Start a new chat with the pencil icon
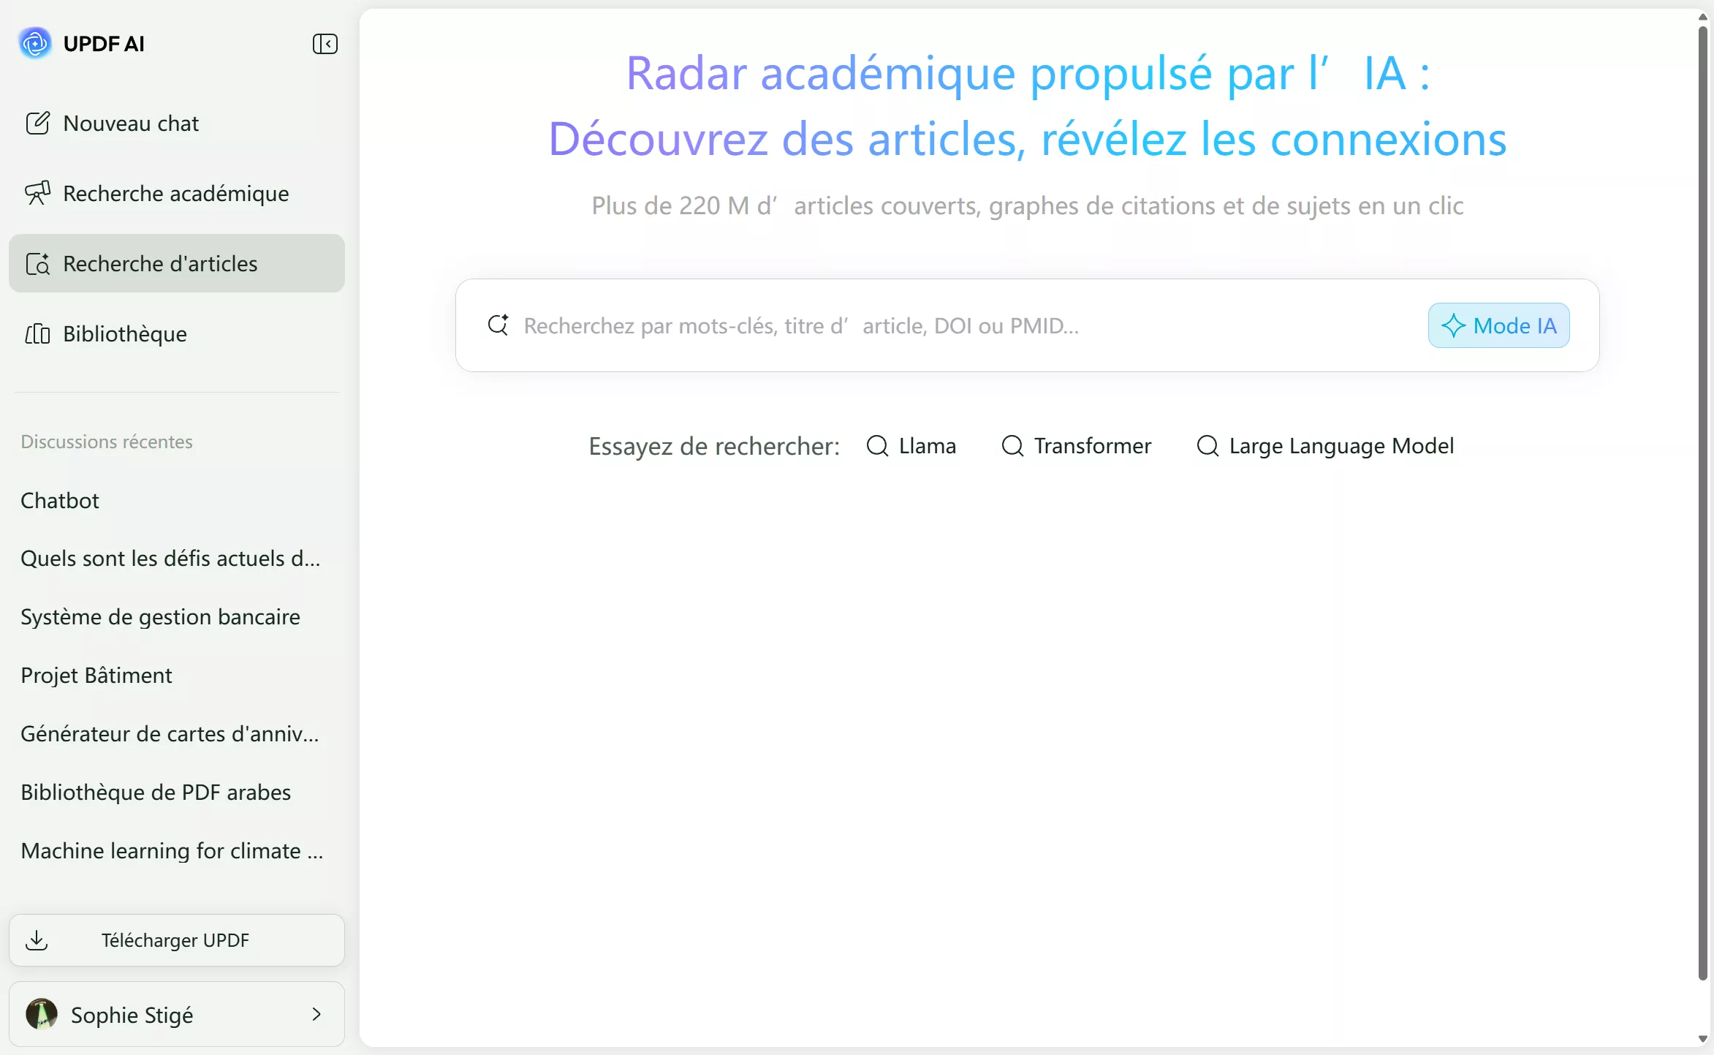Viewport: 1714px width, 1055px height. coord(38,123)
